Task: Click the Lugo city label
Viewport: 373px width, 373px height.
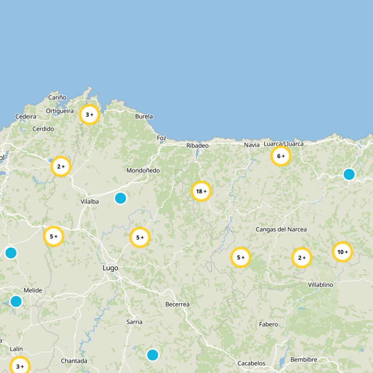Action: (x=111, y=268)
